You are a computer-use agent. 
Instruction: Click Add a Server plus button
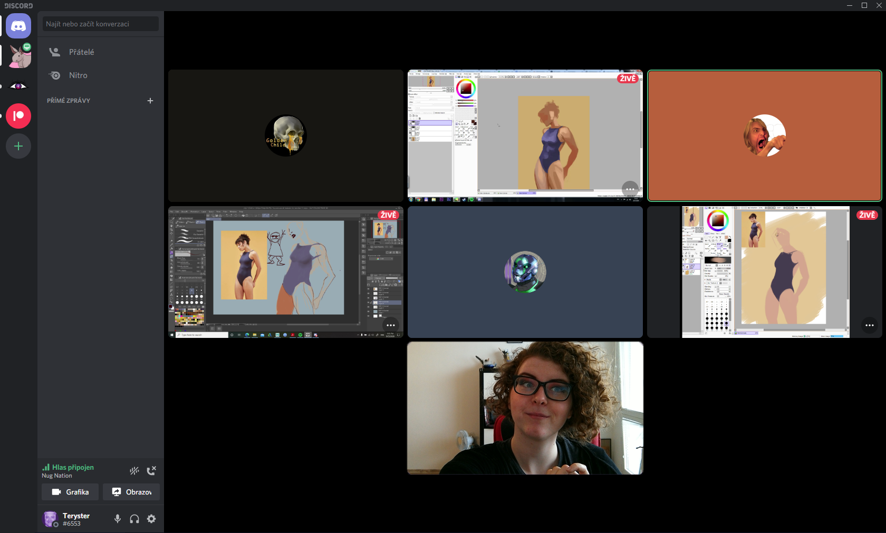(18, 146)
